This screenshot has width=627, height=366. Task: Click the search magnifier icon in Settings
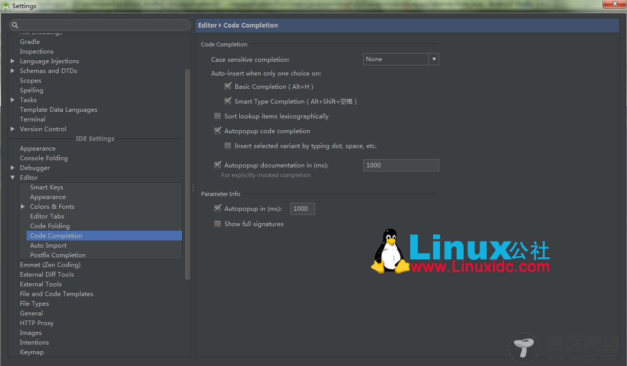(x=15, y=25)
